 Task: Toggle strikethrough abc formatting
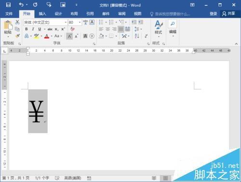click(50, 29)
